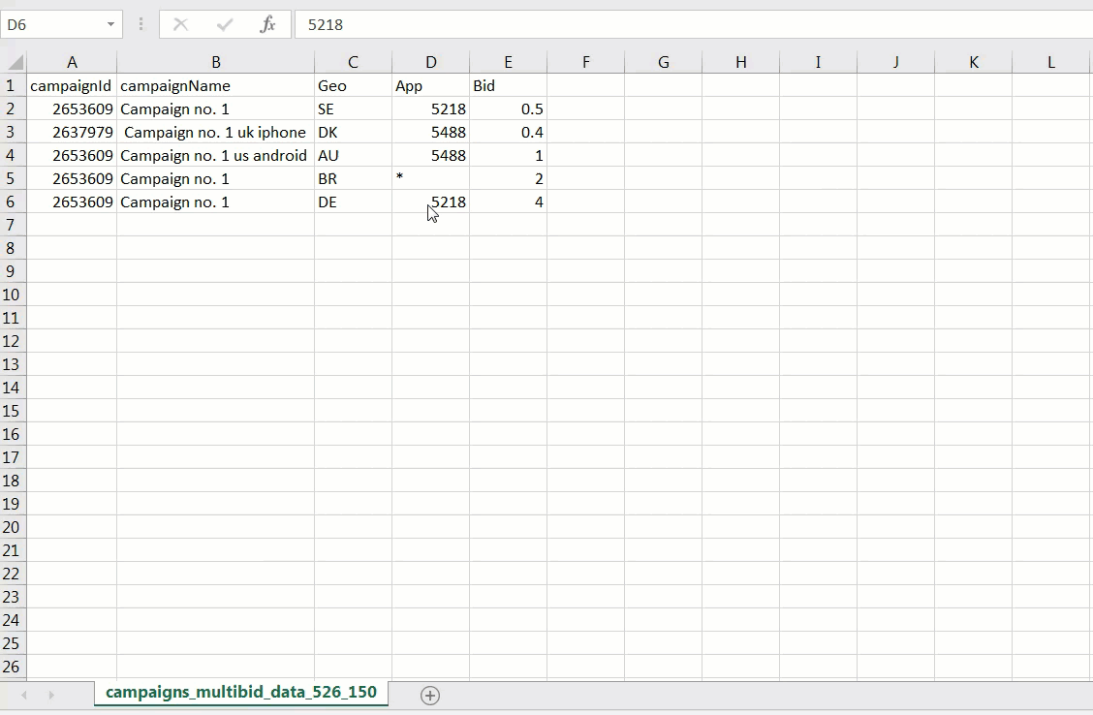Click the vertical ellipsis beside the Name Box
This screenshot has height=715, width=1093.
(141, 24)
